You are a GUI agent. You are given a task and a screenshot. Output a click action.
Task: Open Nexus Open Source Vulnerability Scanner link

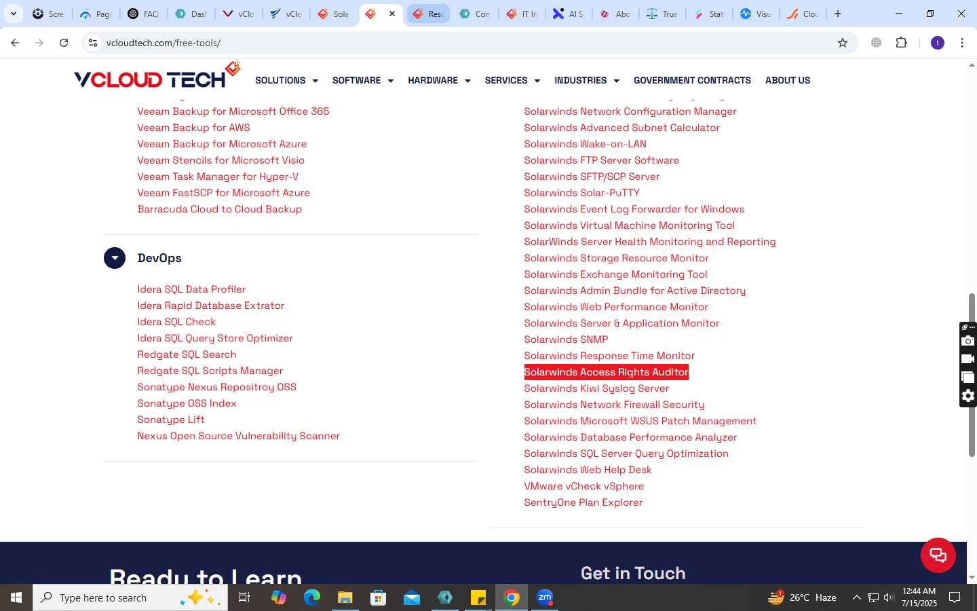pos(238,436)
